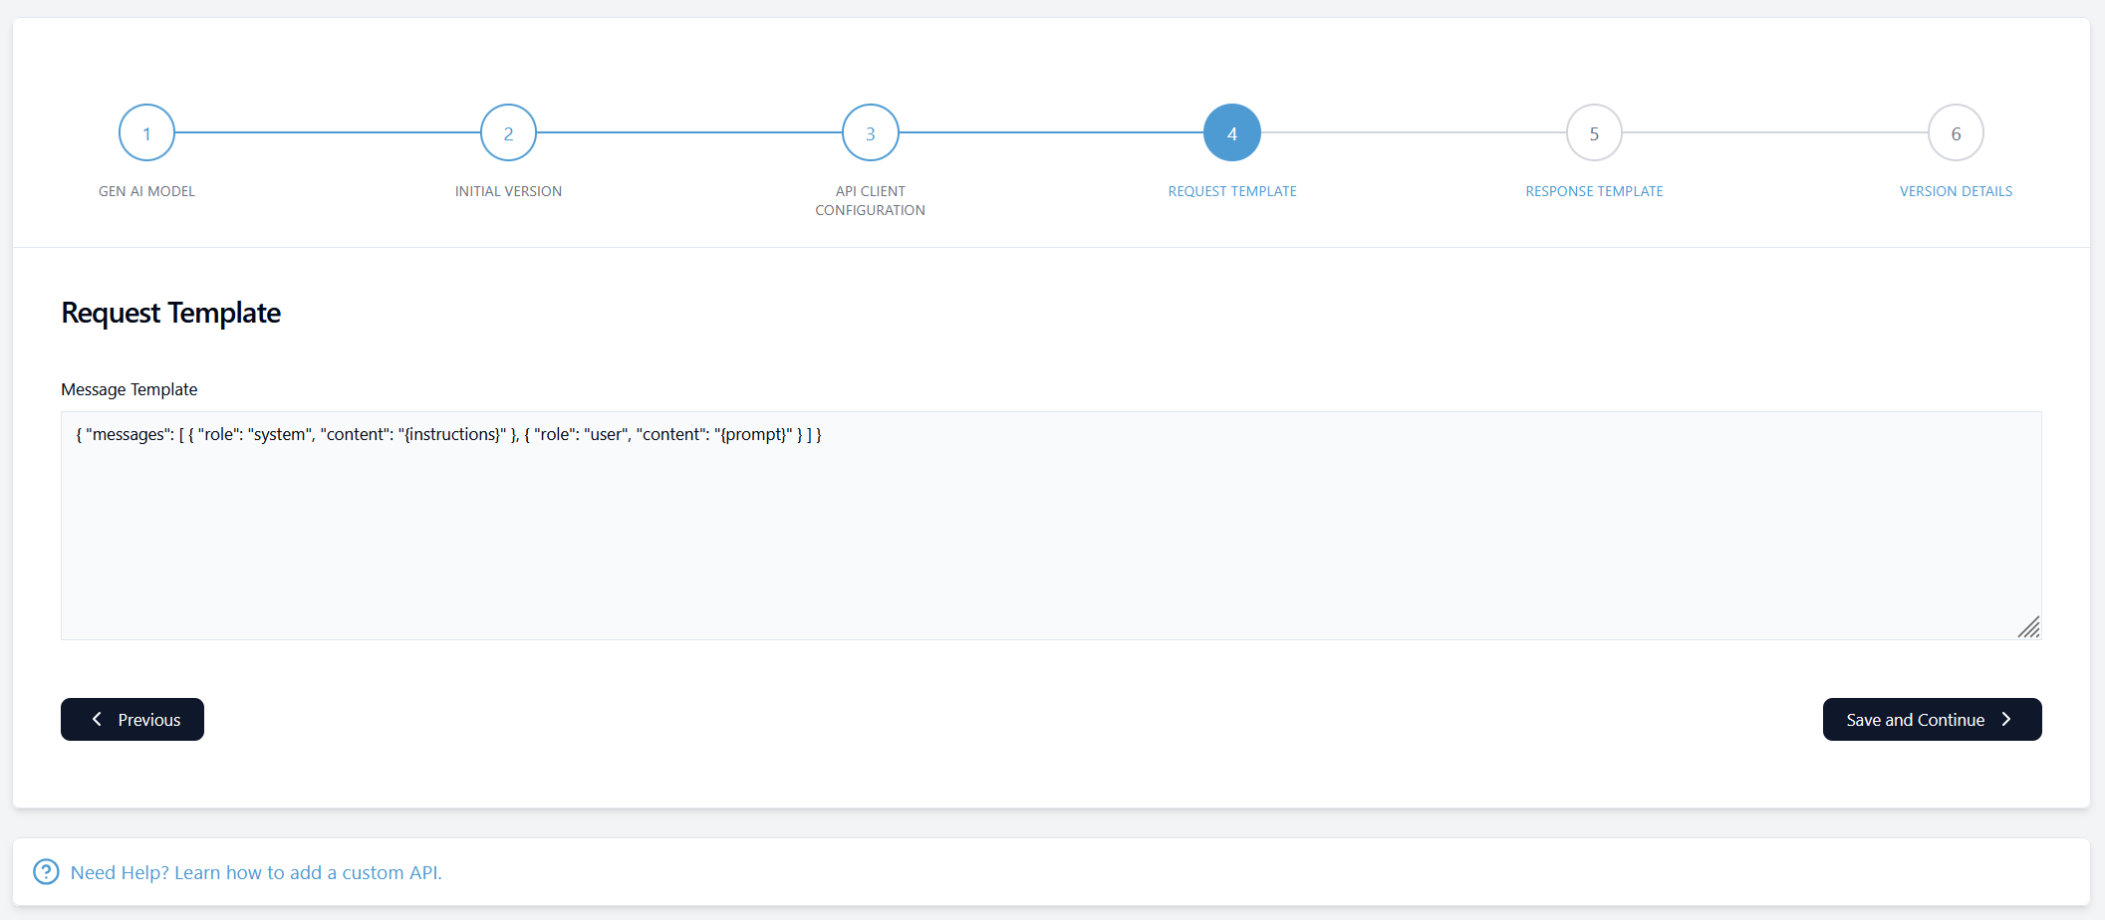Select step 1 circle for GEN AI MODEL
The image size is (2105, 920).
[145, 131]
